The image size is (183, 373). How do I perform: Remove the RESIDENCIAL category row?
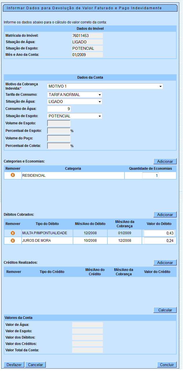click(13, 175)
